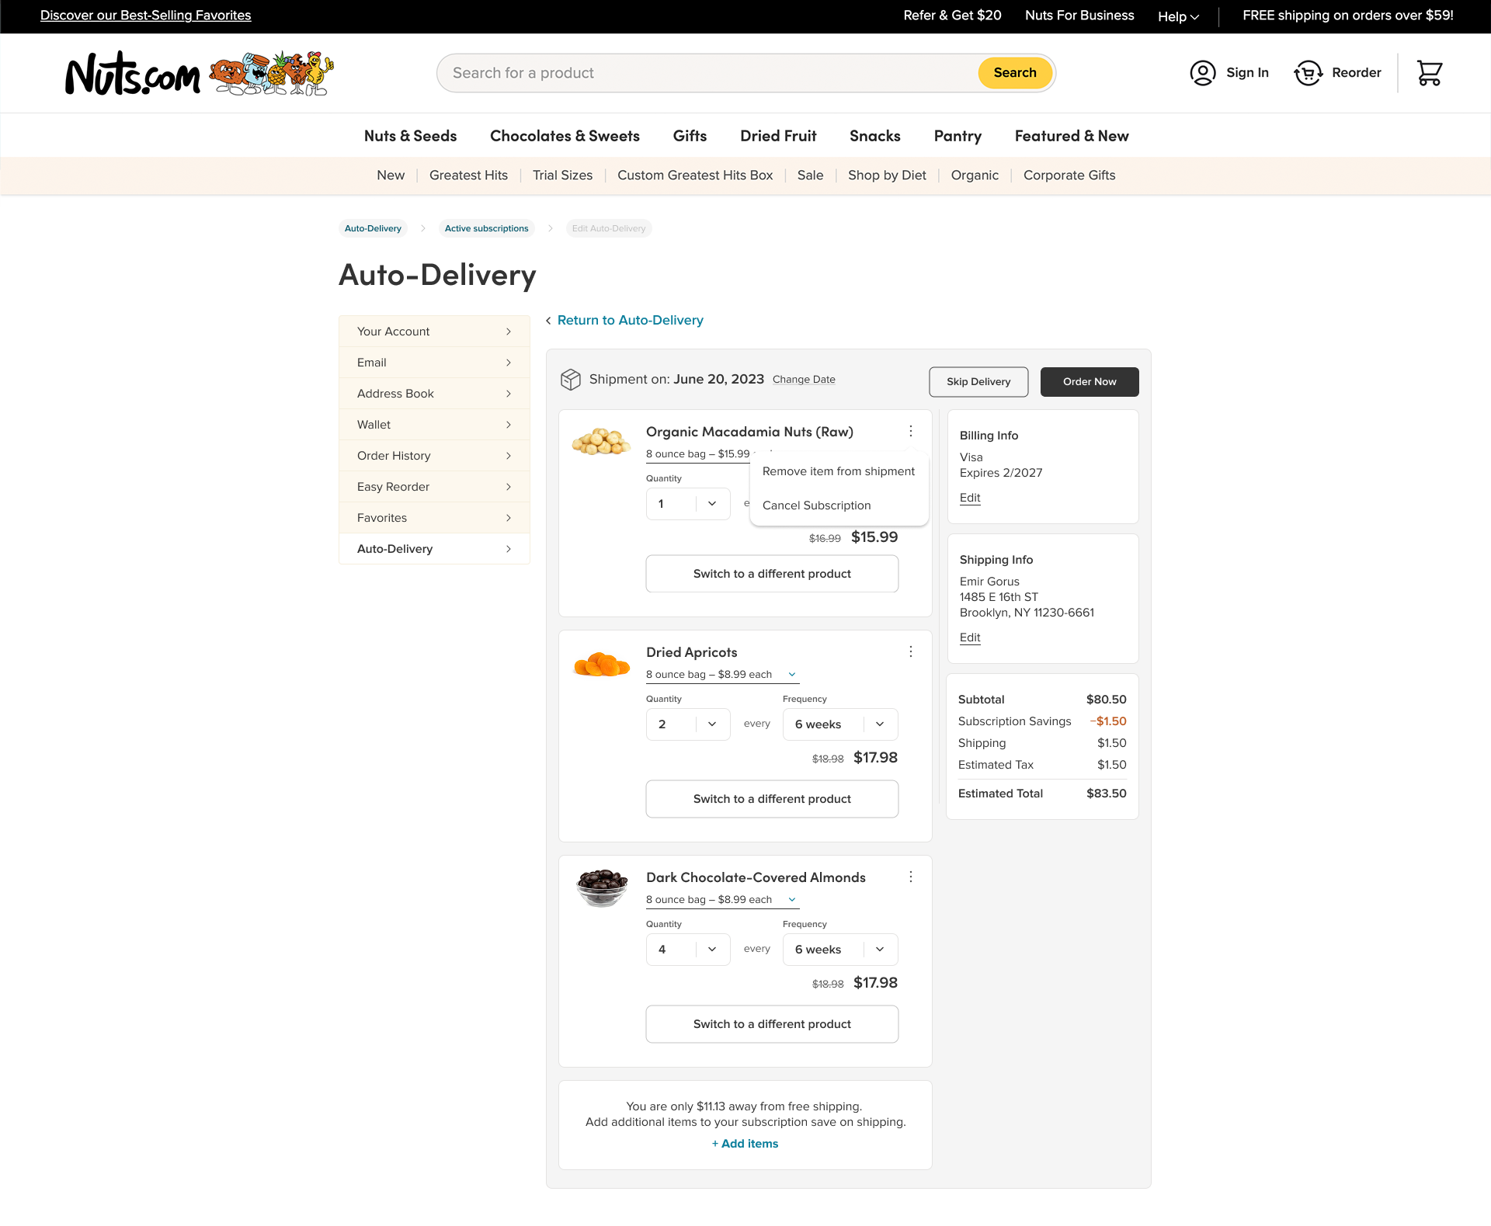Open Corporate Gifts subnav link
This screenshot has width=1491, height=1226.
(x=1069, y=175)
